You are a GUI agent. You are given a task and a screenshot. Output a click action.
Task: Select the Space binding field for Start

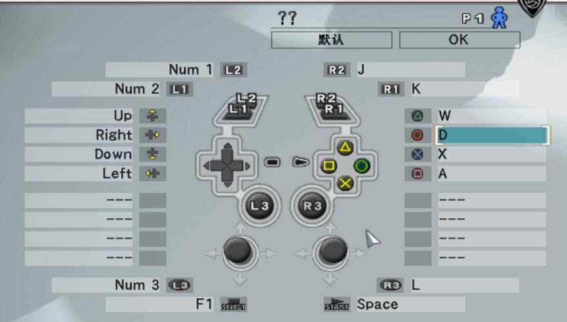click(x=411, y=305)
